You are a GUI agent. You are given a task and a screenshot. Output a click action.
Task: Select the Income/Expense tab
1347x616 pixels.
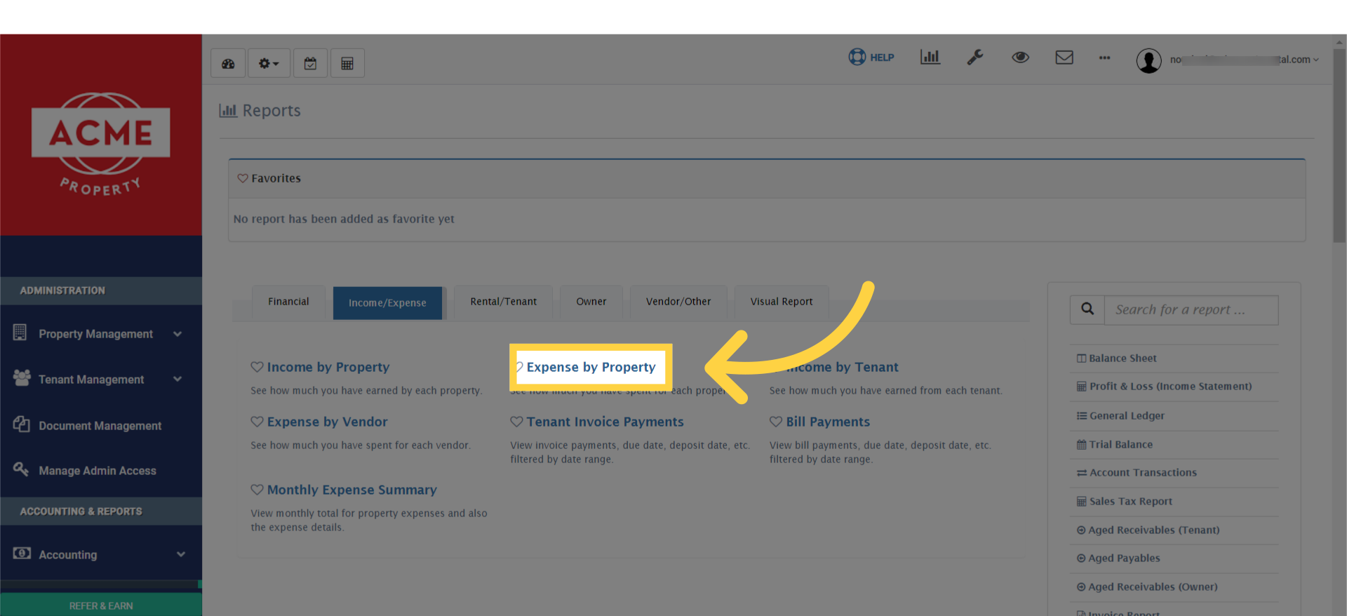coord(387,303)
